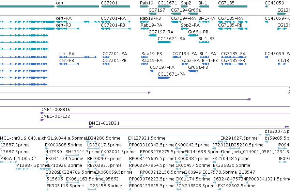The width and height of the screenshot is (290, 191).
Task: Select EST label 'CK00042.5prime'
Action: point(192,145)
